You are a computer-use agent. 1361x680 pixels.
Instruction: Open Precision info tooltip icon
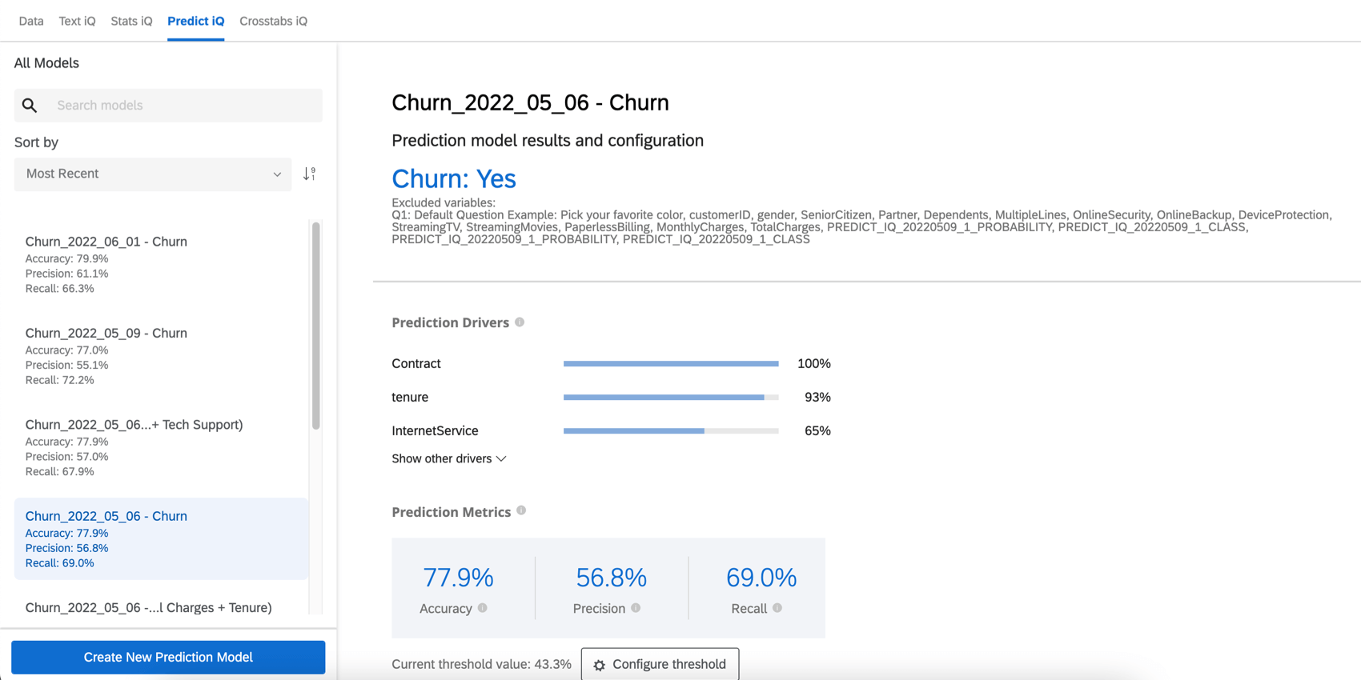click(x=636, y=608)
